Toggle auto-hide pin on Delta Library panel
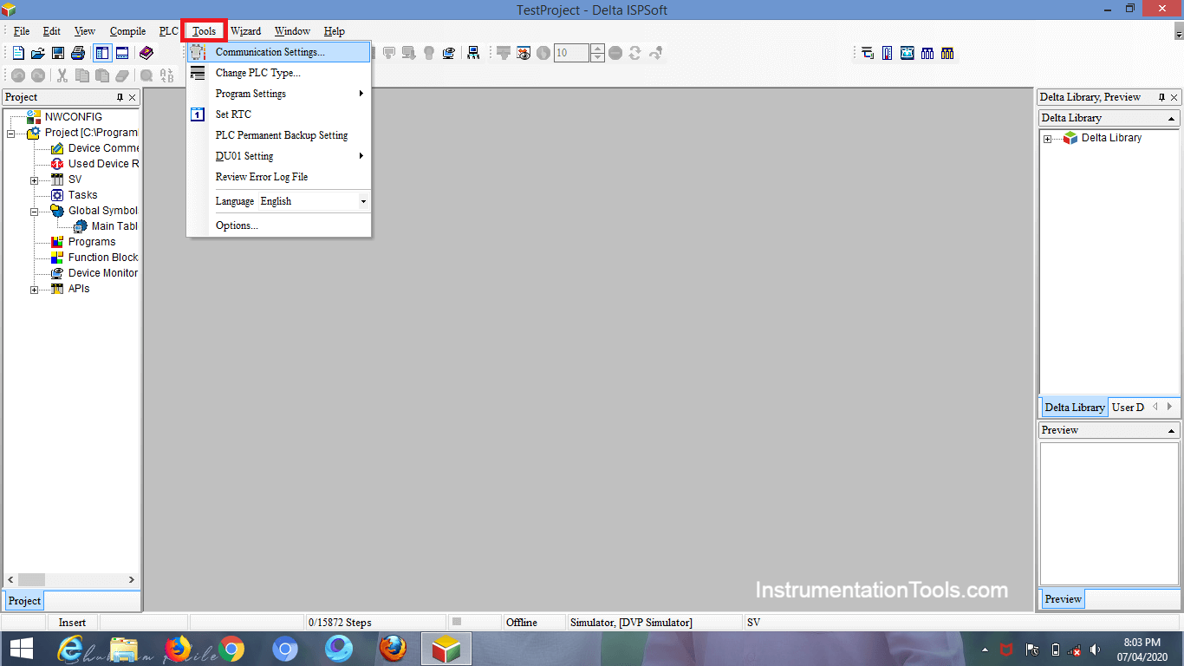Viewport: 1184px width, 666px height. pos(1161,97)
